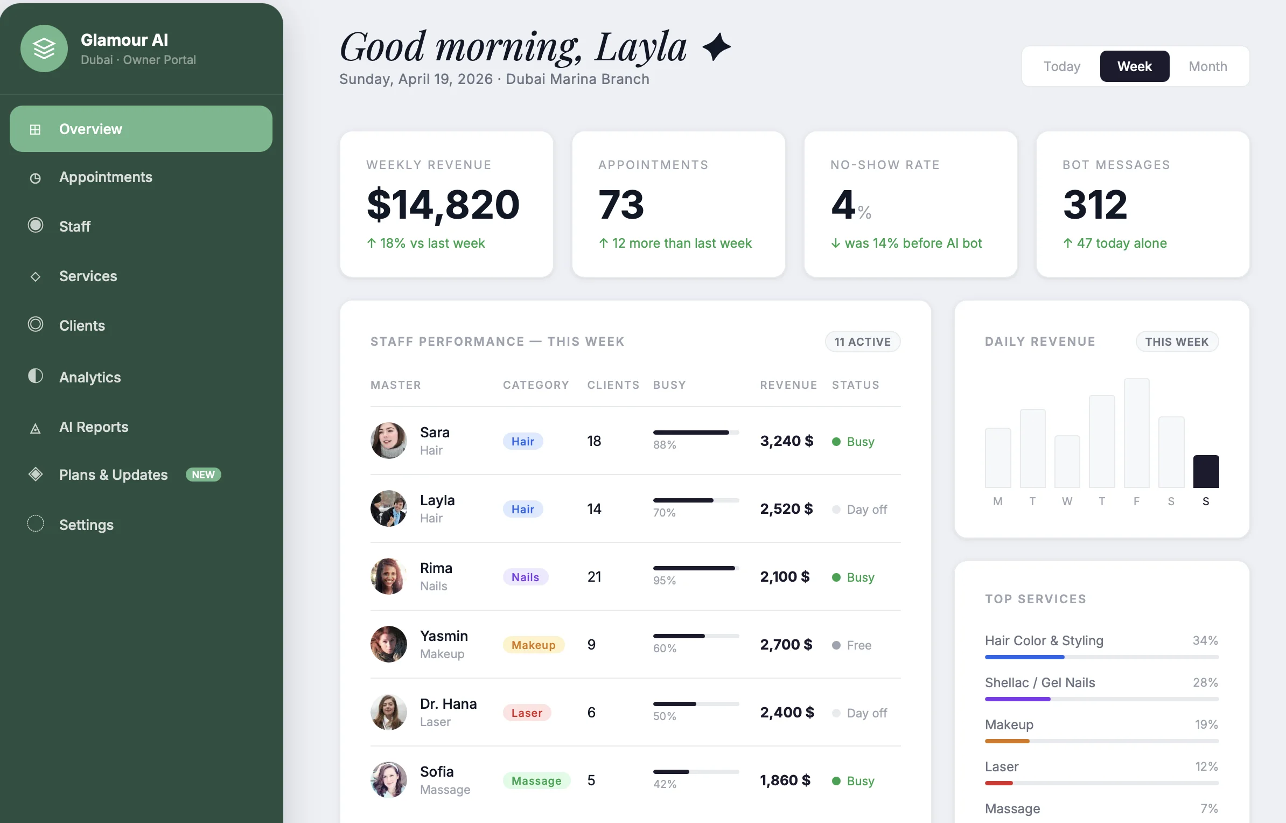Click Rima's 95% busy bar
Viewport: 1286px width, 823px height.
tap(696, 568)
